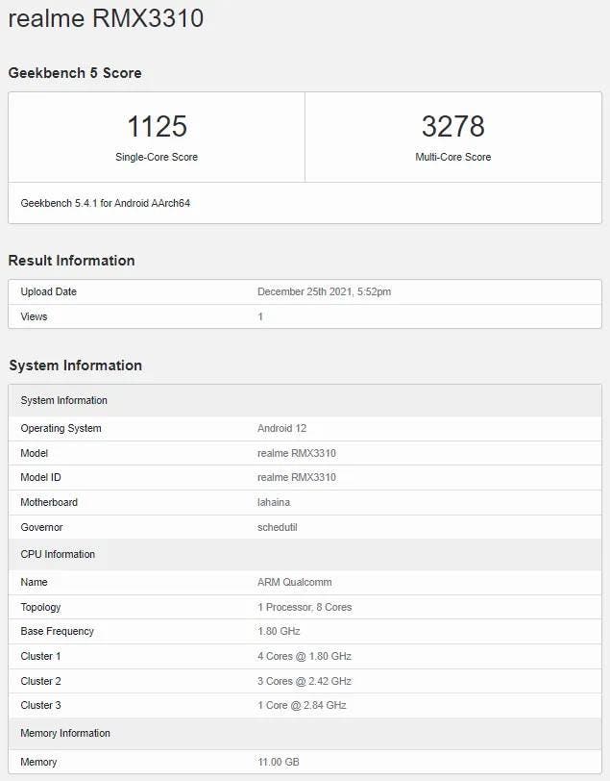The width and height of the screenshot is (610, 781).
Task: Click the Name row label
Action: [34, 582]
